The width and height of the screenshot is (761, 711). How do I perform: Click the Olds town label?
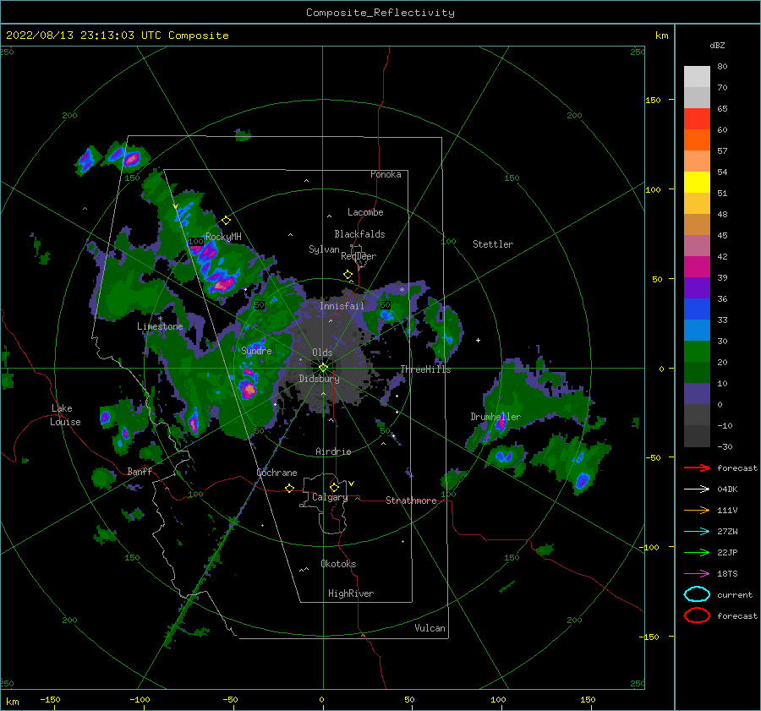[x=322, y=353]
